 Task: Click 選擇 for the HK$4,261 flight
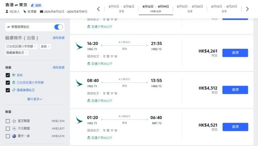235,53
